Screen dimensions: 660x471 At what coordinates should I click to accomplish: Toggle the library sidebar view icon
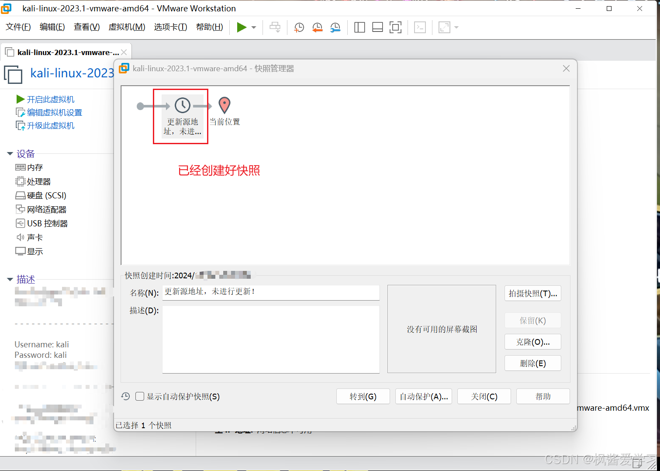[359, 28]
